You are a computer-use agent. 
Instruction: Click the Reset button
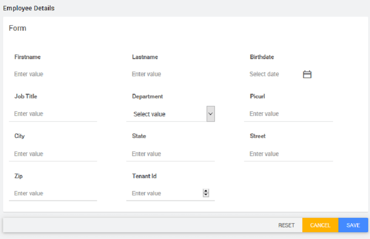click(286, 225)
